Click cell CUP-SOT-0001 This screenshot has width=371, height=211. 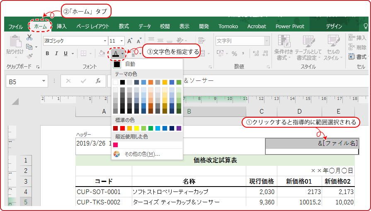[104, 192]
